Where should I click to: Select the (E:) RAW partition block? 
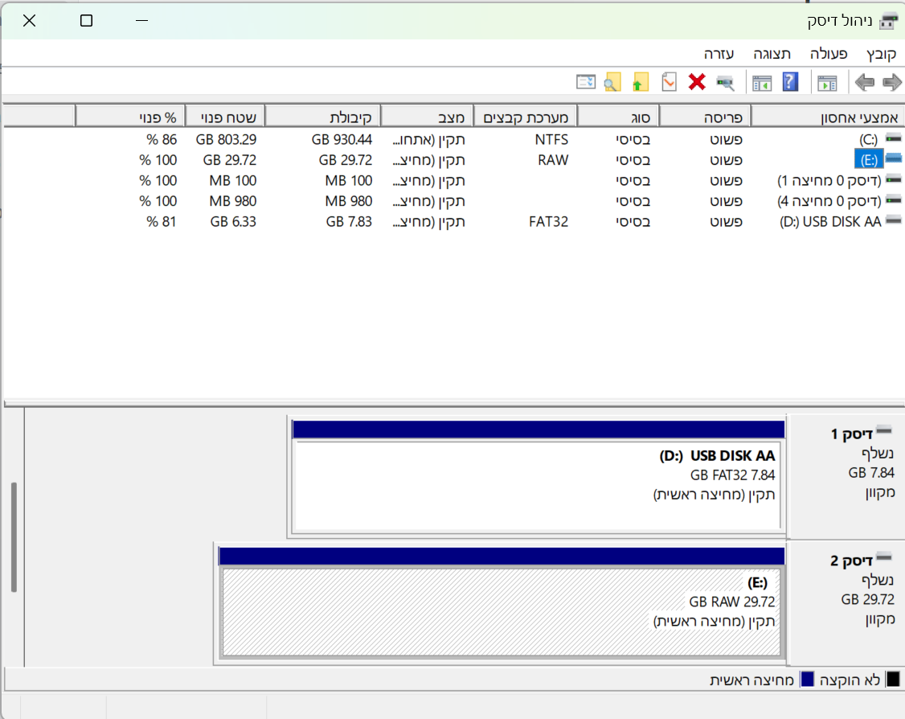tap(501, 611)
